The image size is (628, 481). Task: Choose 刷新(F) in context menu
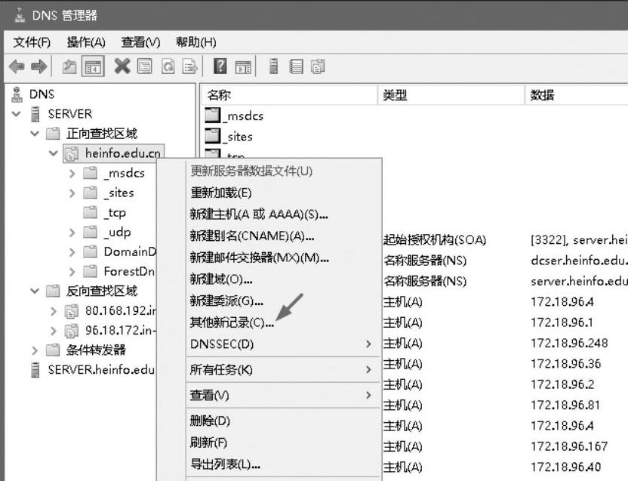coord(283,442)
